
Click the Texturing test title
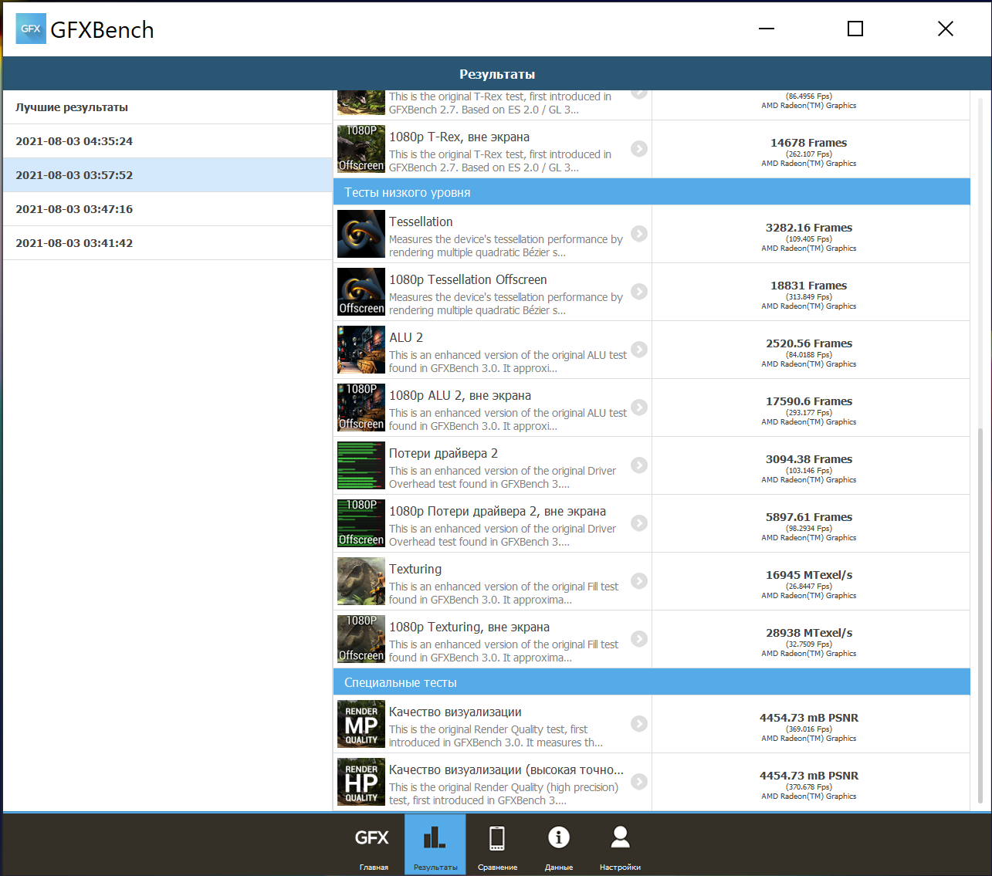[415, 569]
